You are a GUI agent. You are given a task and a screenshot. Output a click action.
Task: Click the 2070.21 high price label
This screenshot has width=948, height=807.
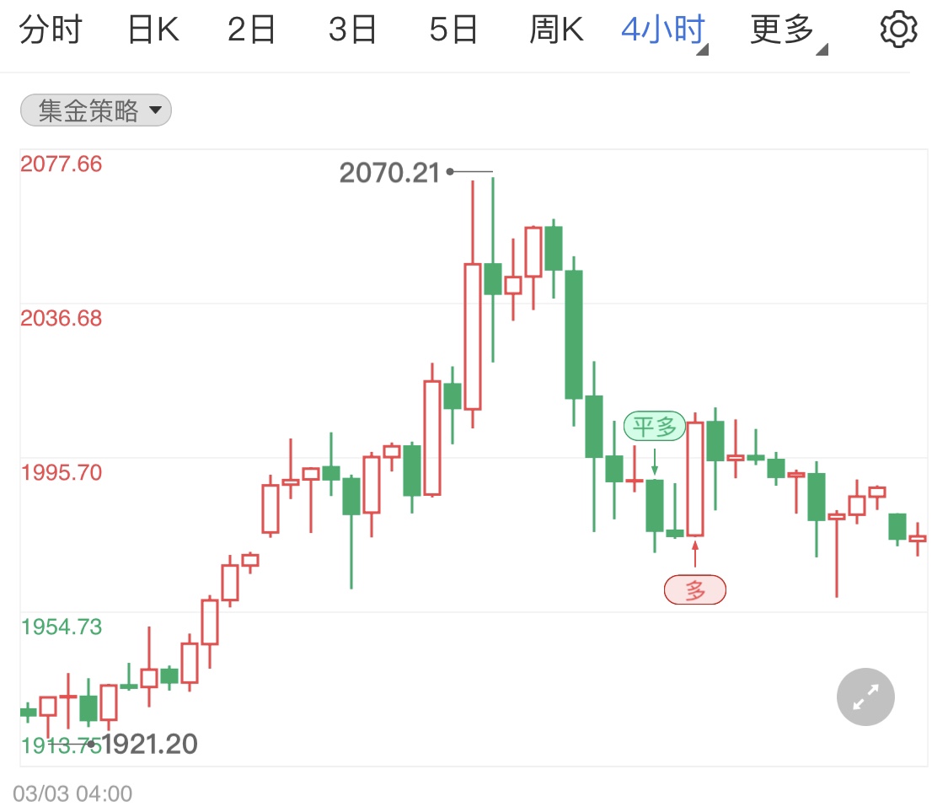[389, 173]
